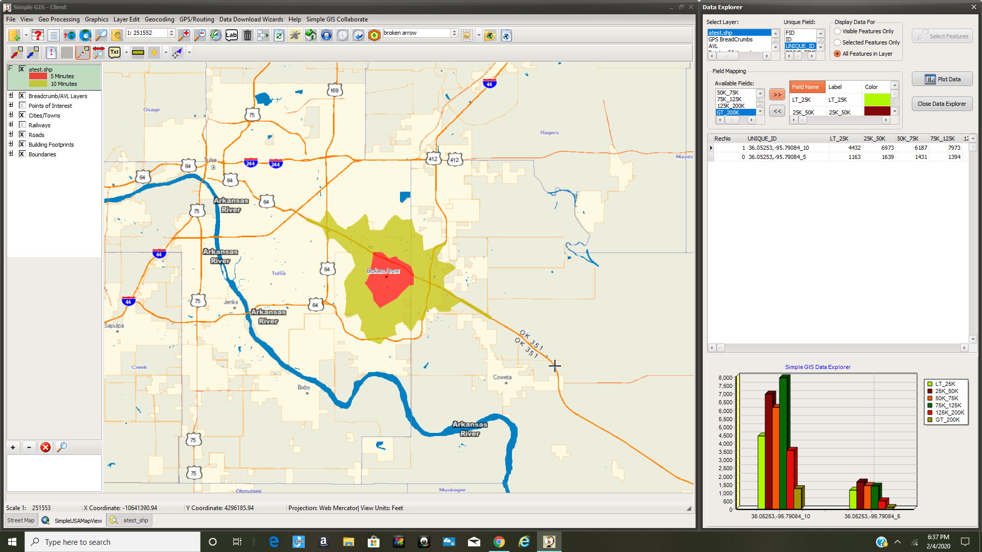Toggle visibility of the Roads layer
982x552 pixels.
click(x=22, y=134)
